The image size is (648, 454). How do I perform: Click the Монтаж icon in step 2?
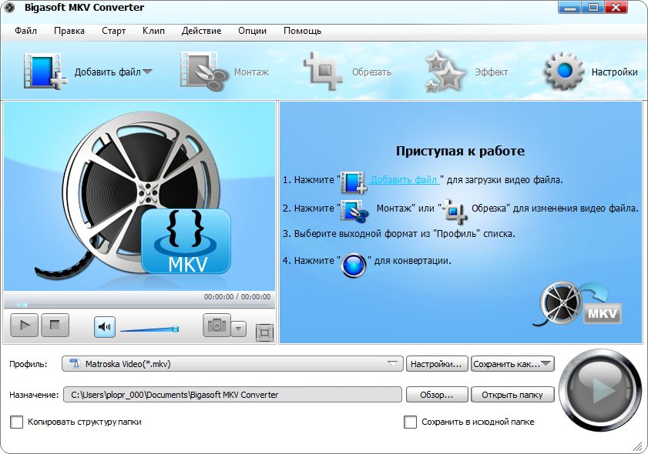(x=354, y=211)
